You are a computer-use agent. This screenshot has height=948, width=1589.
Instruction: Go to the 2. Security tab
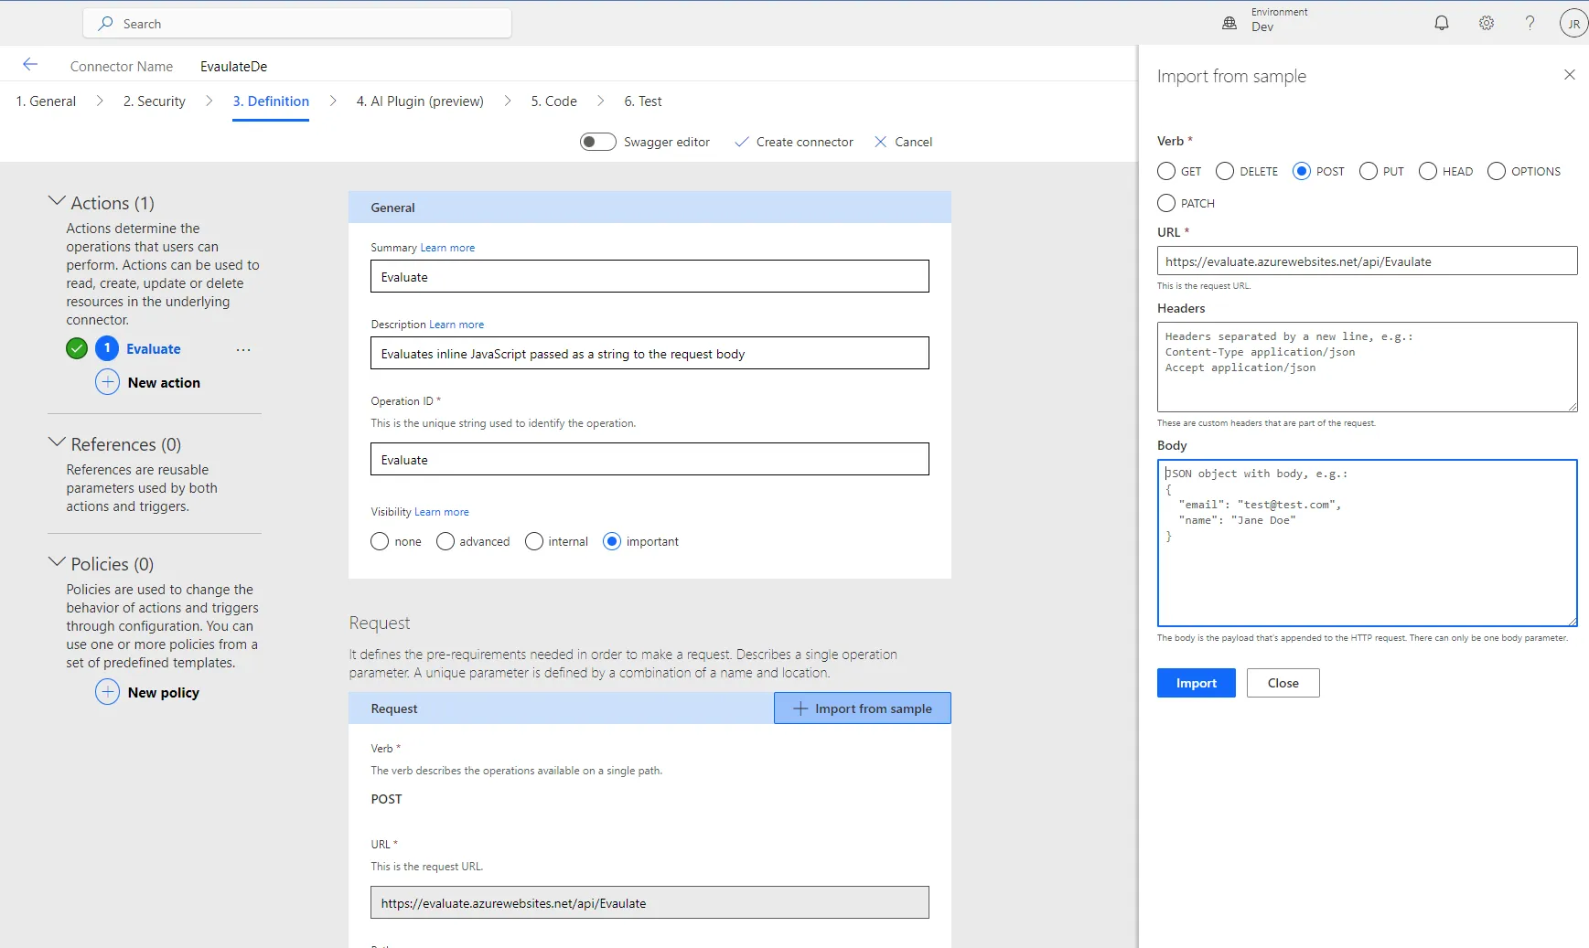(154, 101)
